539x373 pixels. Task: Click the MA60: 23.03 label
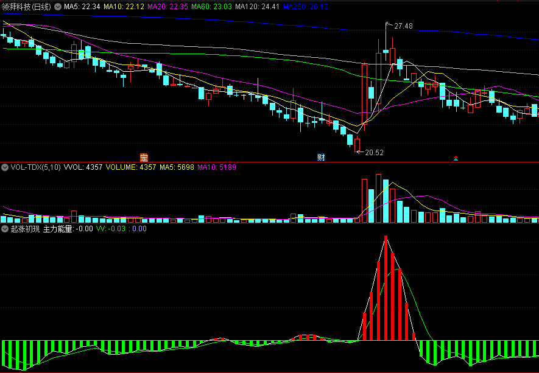point(212,7)
